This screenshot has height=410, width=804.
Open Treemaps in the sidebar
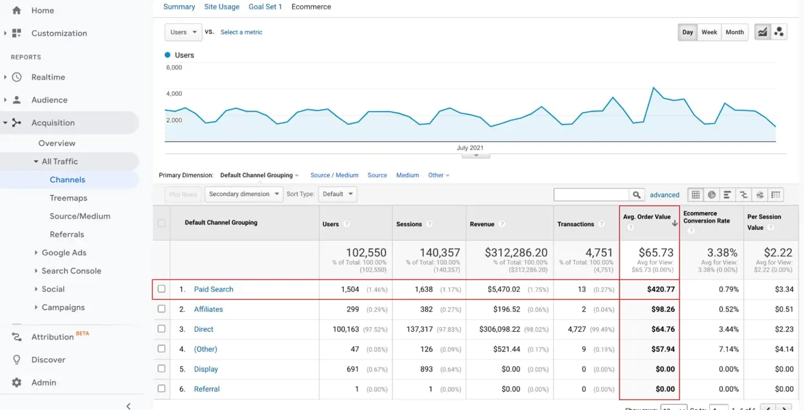[68, 198]
